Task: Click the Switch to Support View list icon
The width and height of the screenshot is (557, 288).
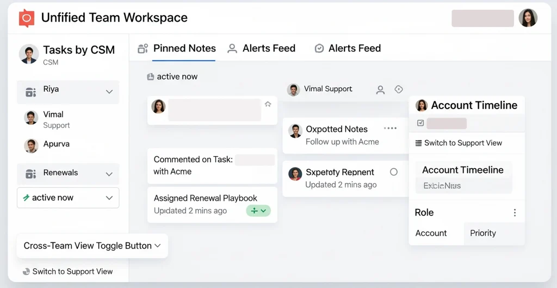Action: [418, 143]
